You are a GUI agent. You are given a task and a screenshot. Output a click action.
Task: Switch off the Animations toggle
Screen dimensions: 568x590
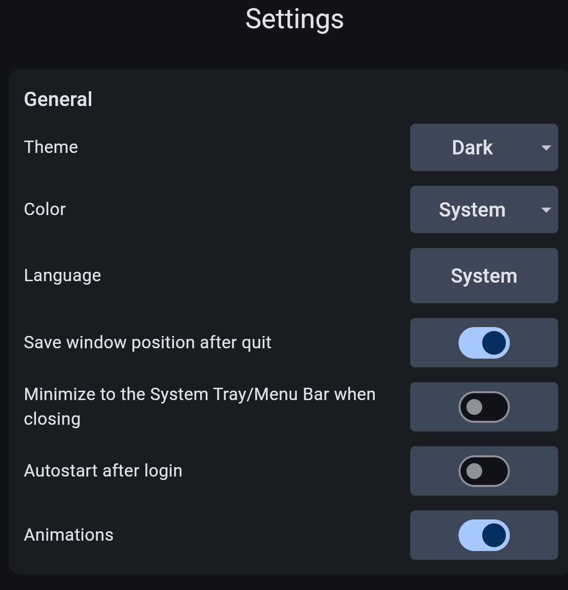tap(484, 535)
